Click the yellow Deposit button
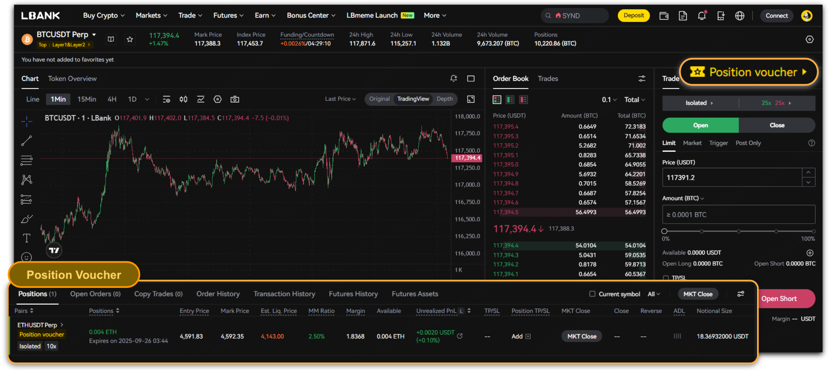The height and width of the screenshot is (370, 832). [x=633, y=16]
